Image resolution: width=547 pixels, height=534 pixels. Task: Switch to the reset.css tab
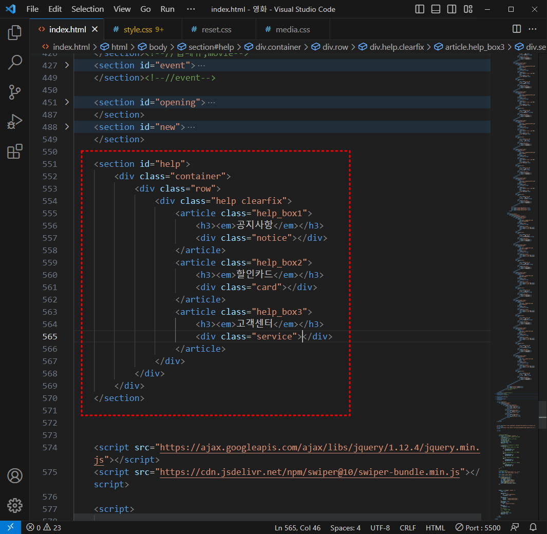[219, 29]
